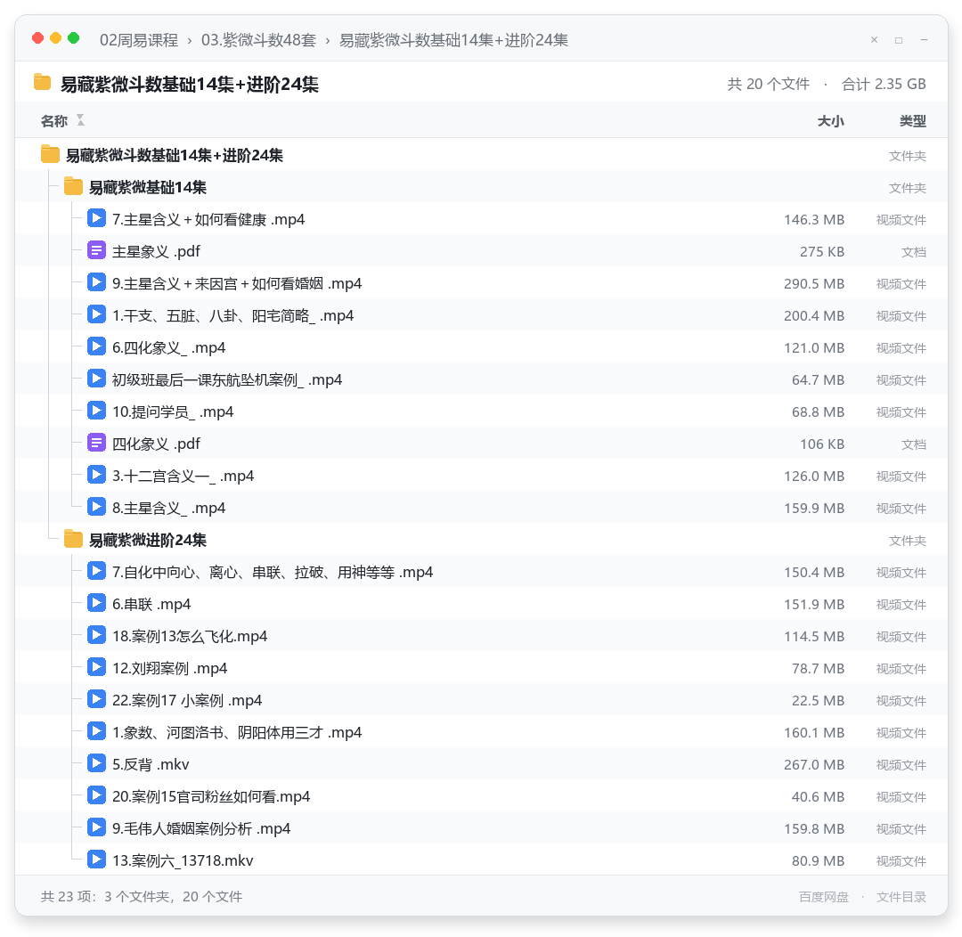Sort by 大小 column header
Viewport: 962px width, 937px height.
[831, 121]
